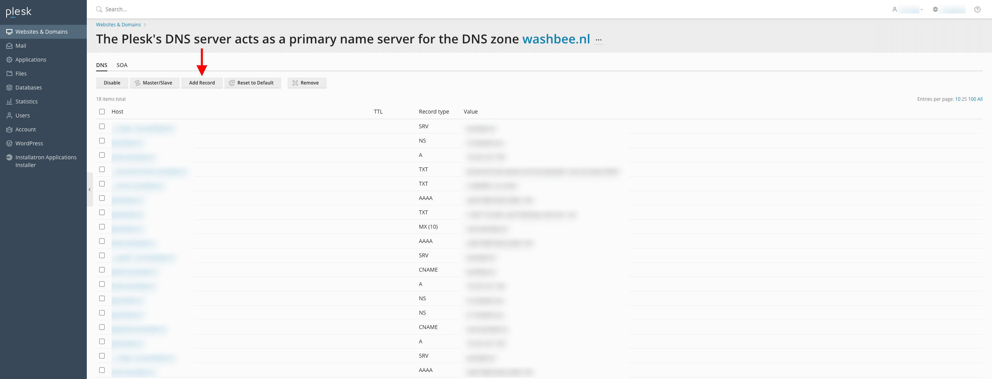Viewport: 992px width, 379px height.
Task: Open Mail from the sidebar menu
Action: tap(43, 46)
